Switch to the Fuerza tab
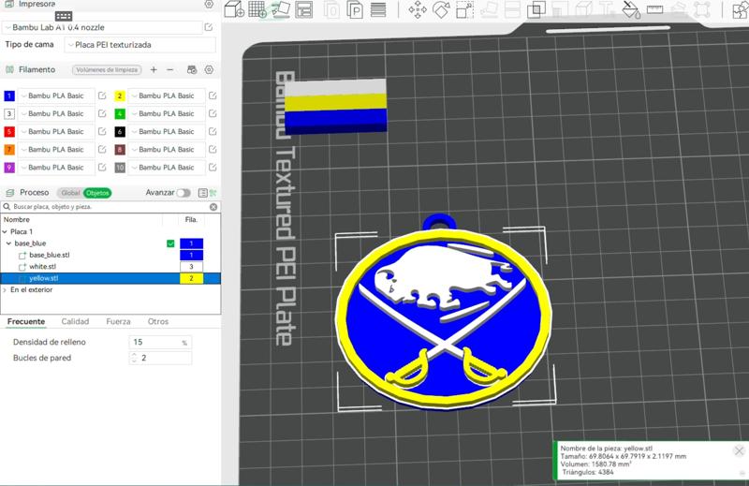Screen dimensions: 749x486 [118, 321]
